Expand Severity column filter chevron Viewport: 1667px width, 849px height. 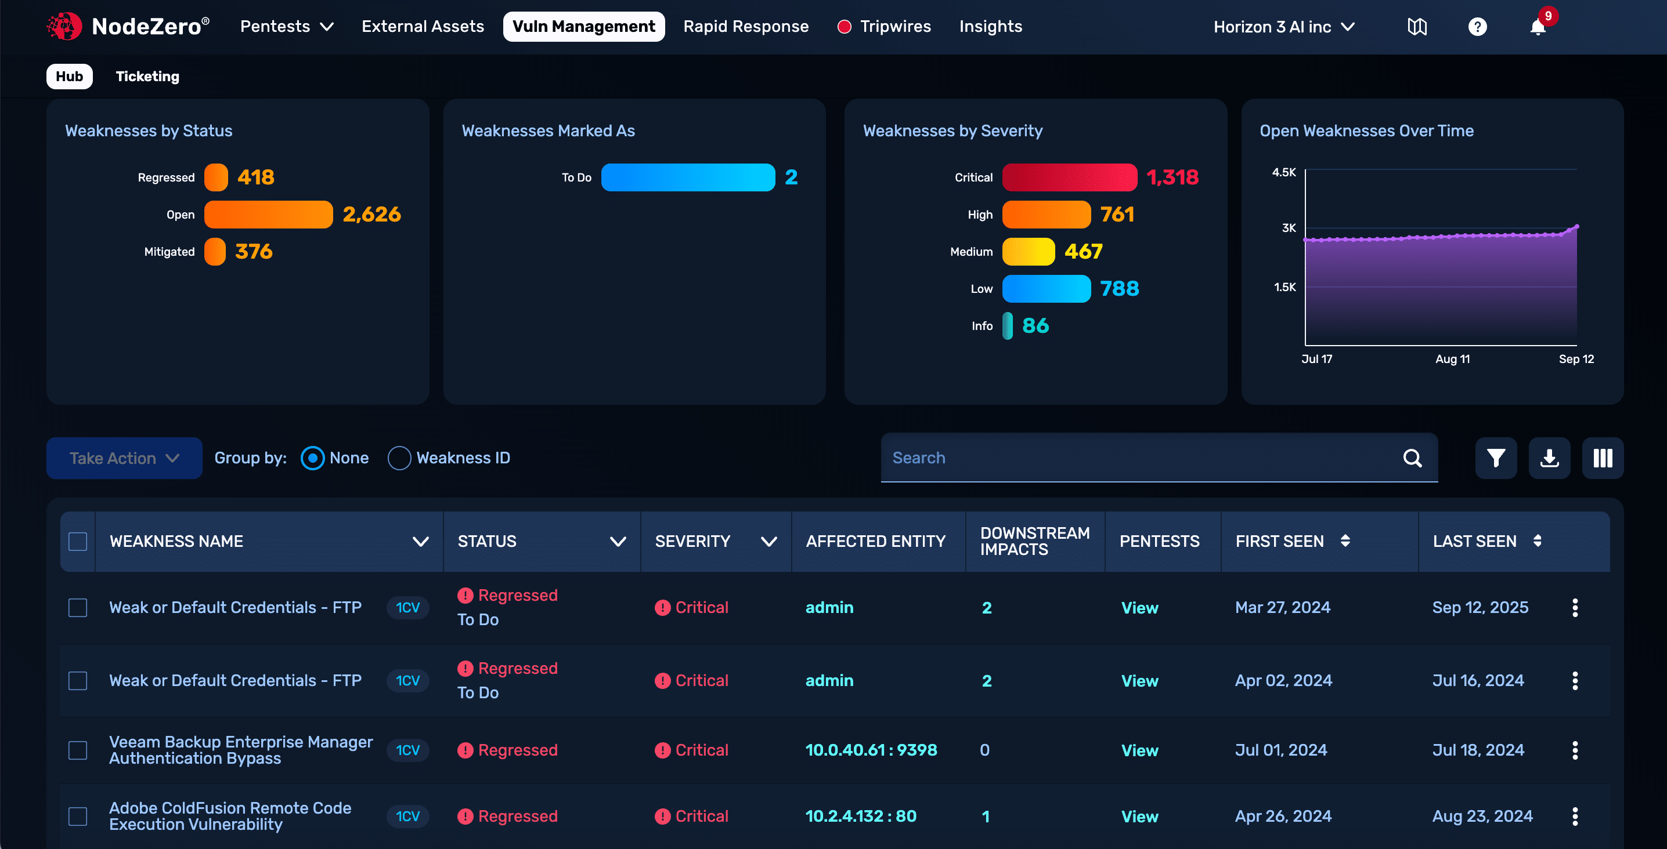coord(769,541)
